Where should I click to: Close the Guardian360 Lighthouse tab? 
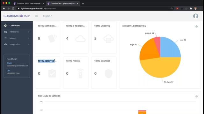[x=78, y=3]
